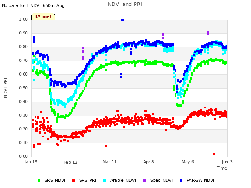Click the 0.60 y-axis tick value
Screen dimensions: 251x188
(24, 74)
